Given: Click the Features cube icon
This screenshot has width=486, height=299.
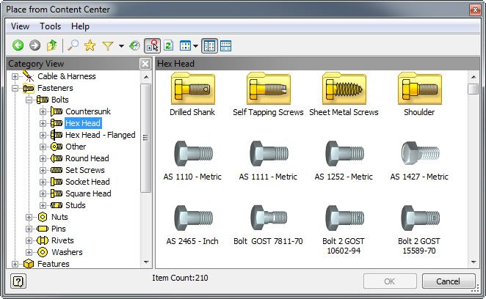Looking at the screenshot, I should 29,264.
